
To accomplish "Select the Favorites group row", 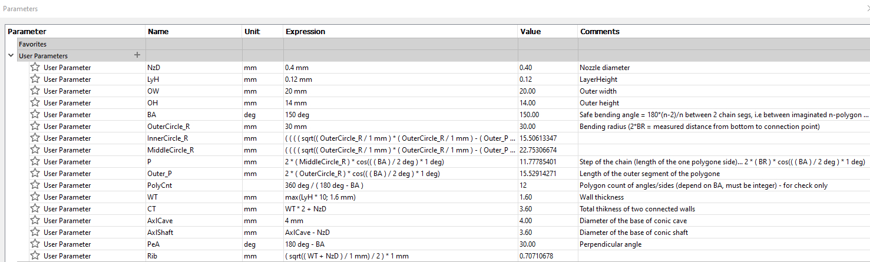I will (x=32, y=44).
